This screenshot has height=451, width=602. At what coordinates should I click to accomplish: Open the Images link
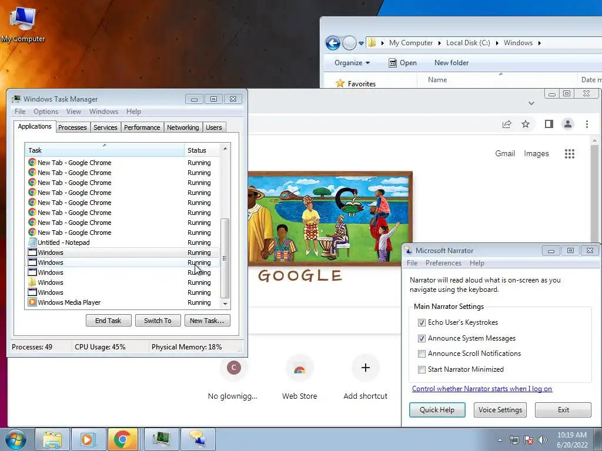(536, 153)
